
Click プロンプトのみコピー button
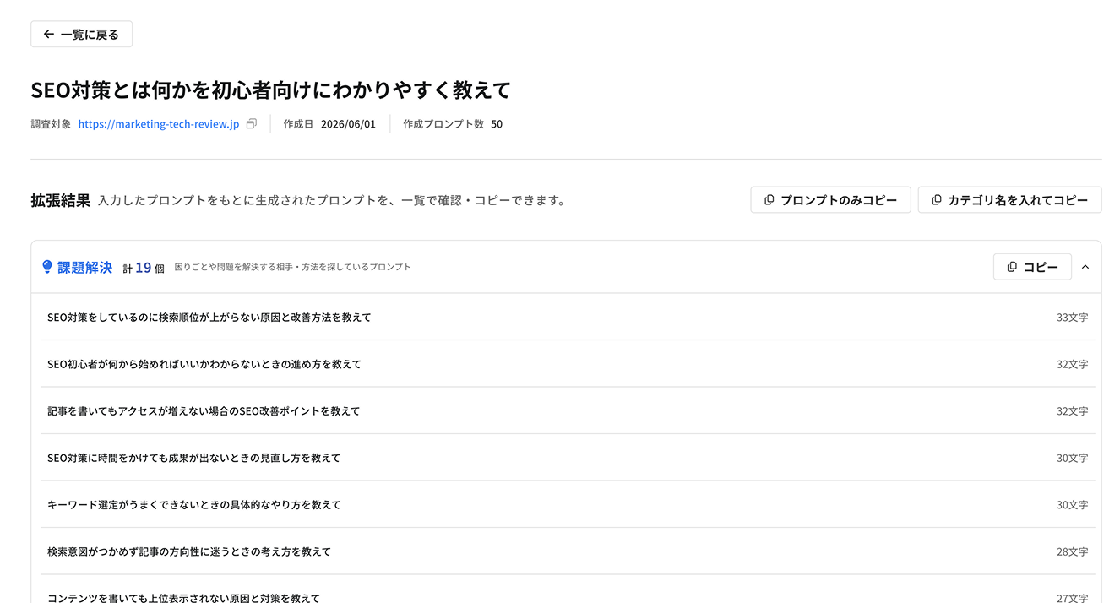[830, 200]
